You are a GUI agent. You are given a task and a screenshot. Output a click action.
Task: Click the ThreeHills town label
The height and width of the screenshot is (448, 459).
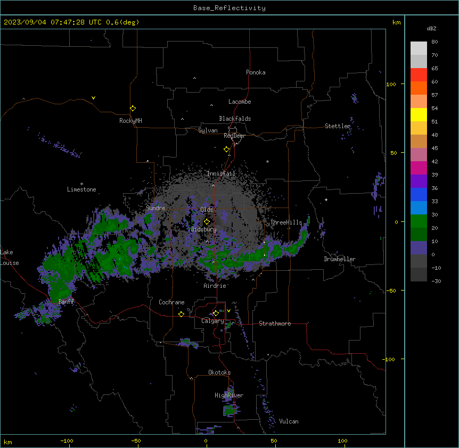[x=286, y=222]
